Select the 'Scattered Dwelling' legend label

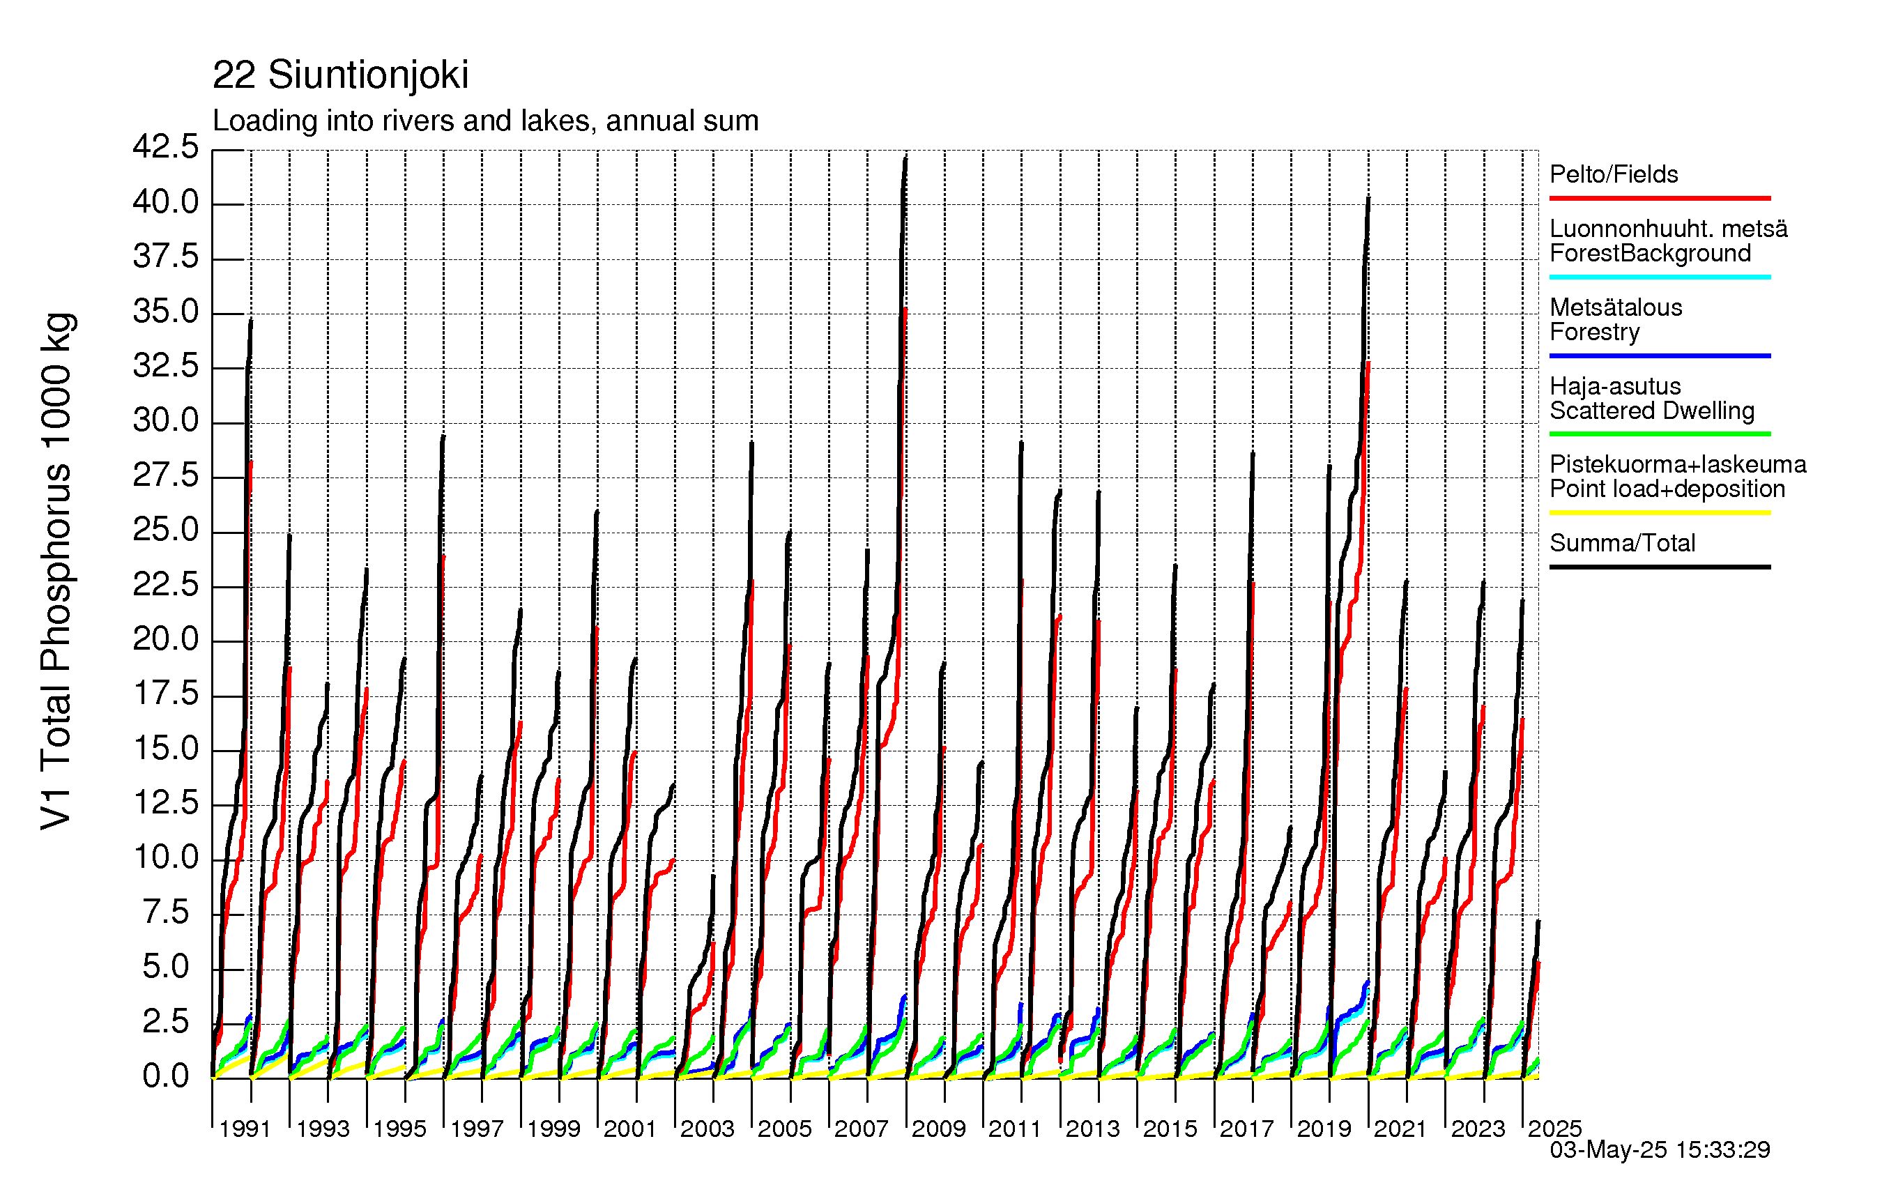[1651, 411]
